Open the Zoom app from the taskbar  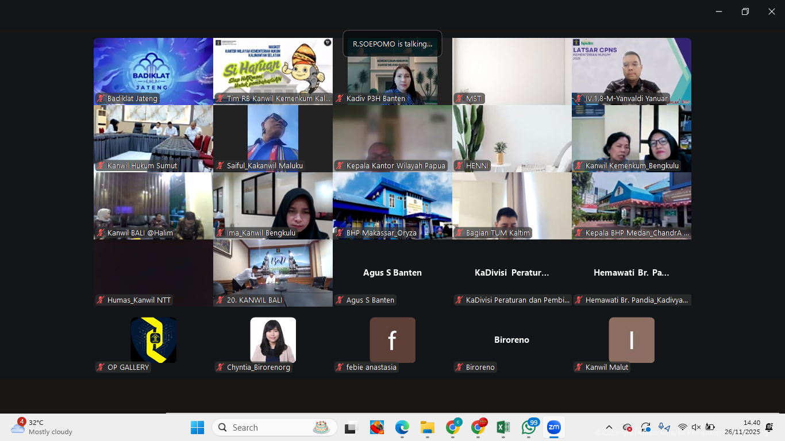(x=553, y=427)
